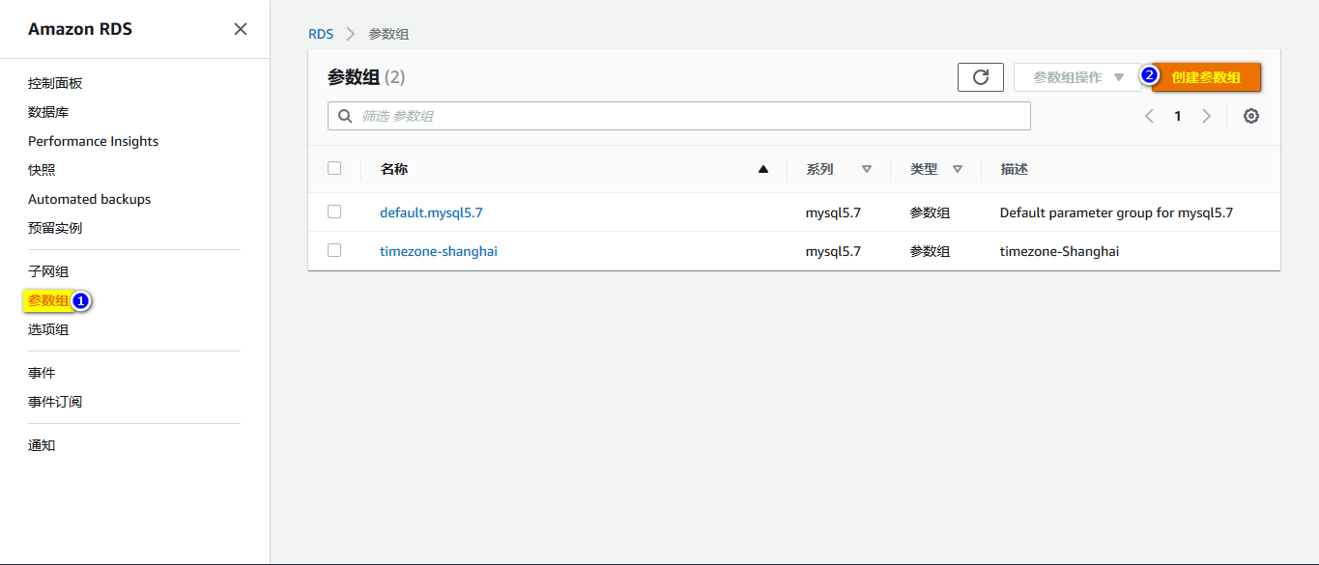Sort ascending by 名称 arrow

[x=763, y=169]
